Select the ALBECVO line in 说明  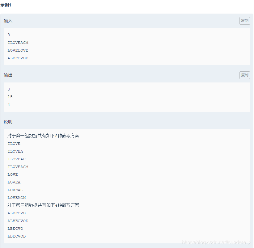click(16, 213)
